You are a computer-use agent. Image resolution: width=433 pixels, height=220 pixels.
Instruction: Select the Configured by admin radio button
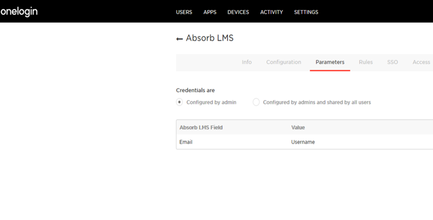tap(180, 102)
